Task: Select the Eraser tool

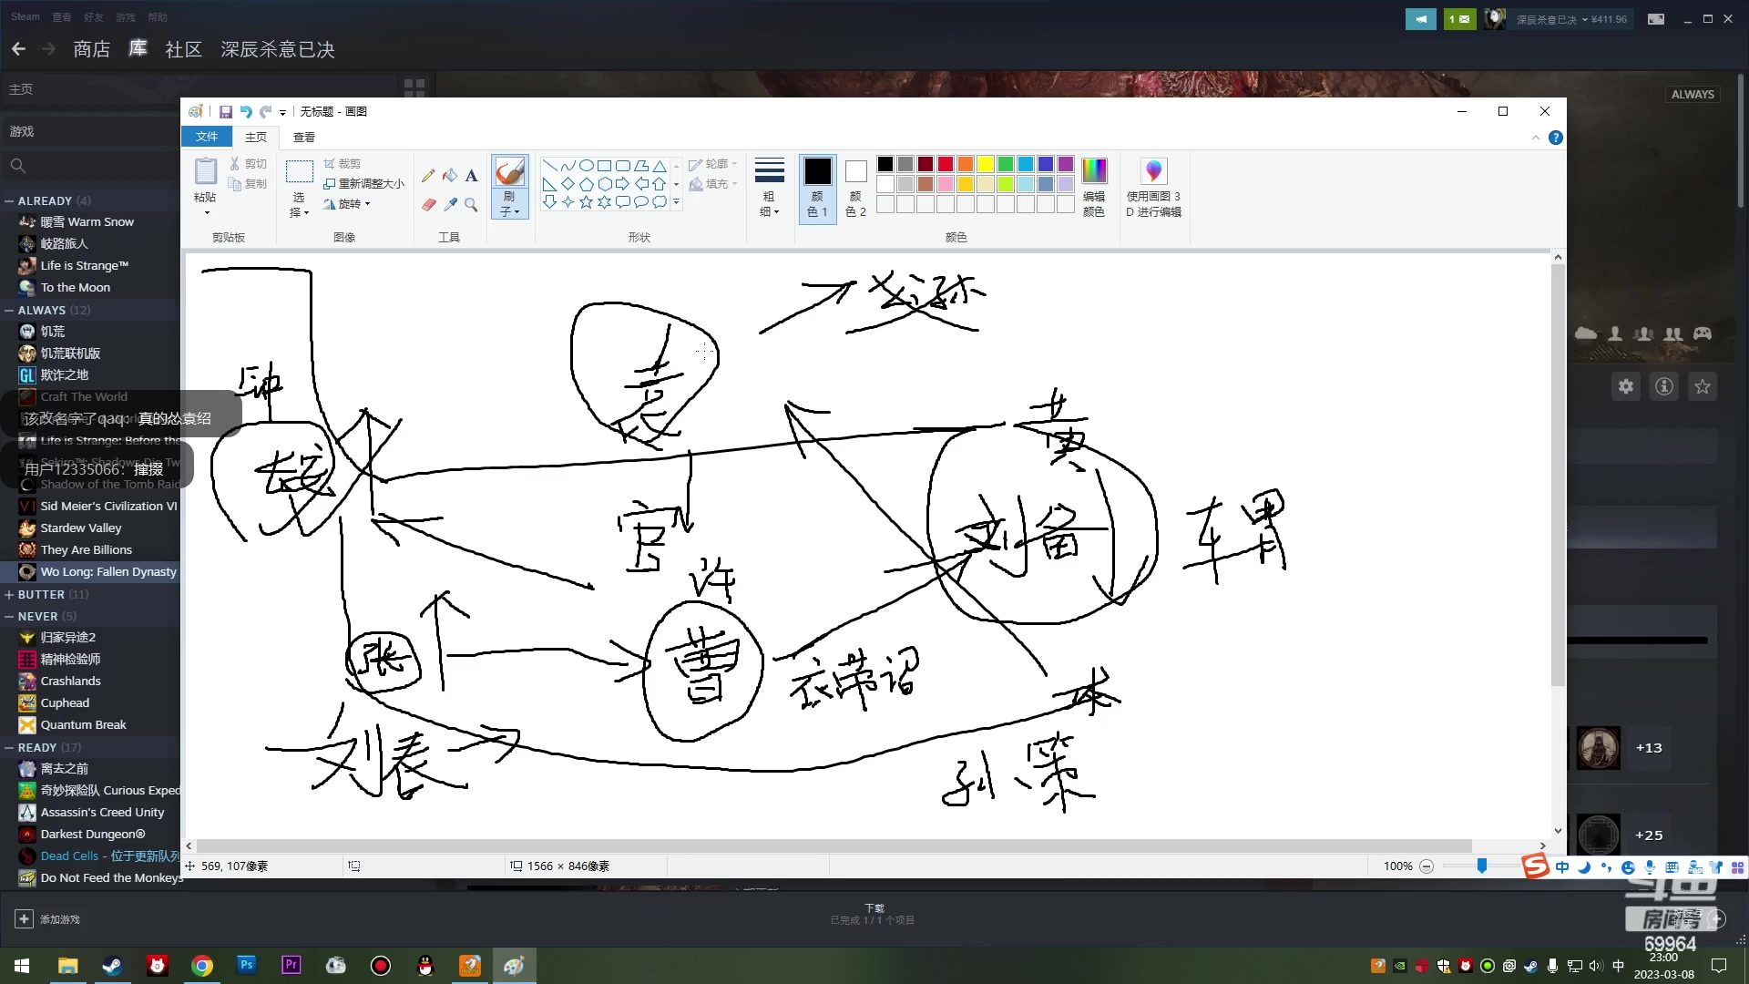Action: [428, 204]
